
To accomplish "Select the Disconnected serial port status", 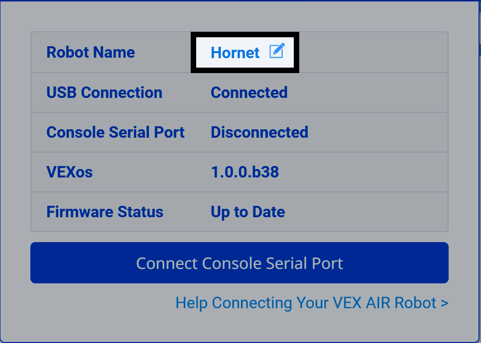I will pos(259,132).
